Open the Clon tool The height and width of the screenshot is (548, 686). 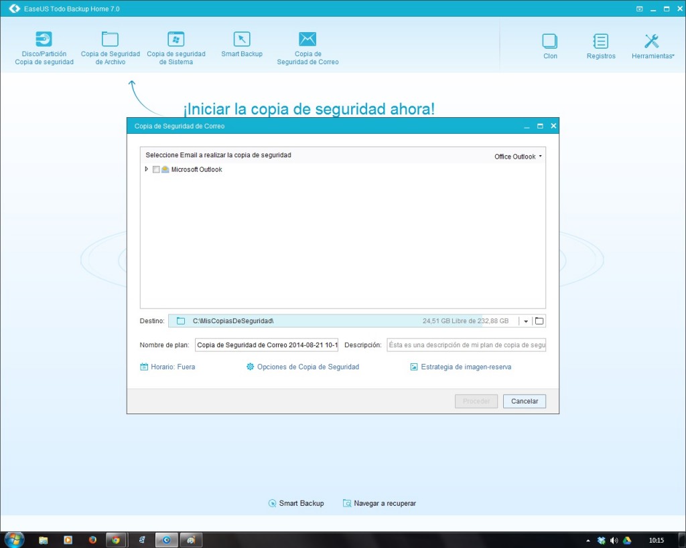[x=550, y=41]
